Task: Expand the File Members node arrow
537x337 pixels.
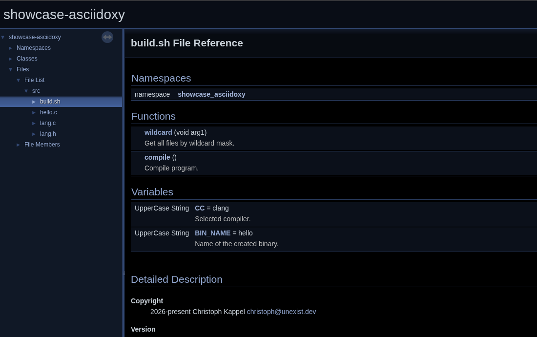Action: click(x=19, y=145)
